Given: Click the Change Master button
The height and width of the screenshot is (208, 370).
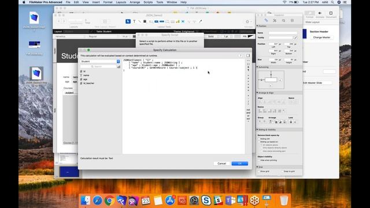Looking at the screenshot, I should point(321,38).
